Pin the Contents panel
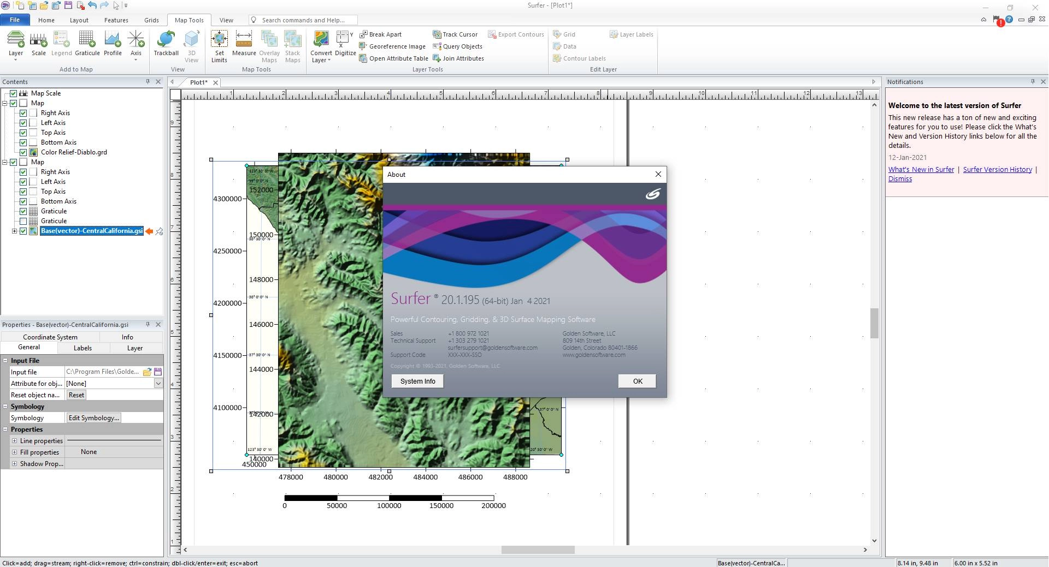Screen dimensions: 1049x567 [x=148, y=81]
